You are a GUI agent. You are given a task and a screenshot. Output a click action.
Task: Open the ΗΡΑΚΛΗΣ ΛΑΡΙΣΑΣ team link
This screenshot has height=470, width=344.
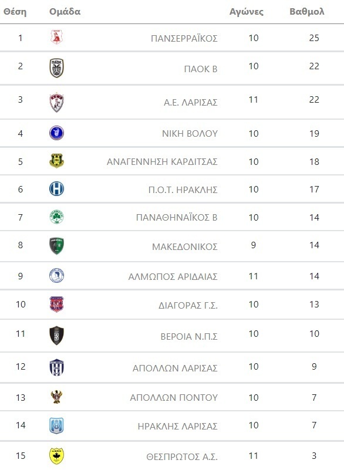point(177,426)
